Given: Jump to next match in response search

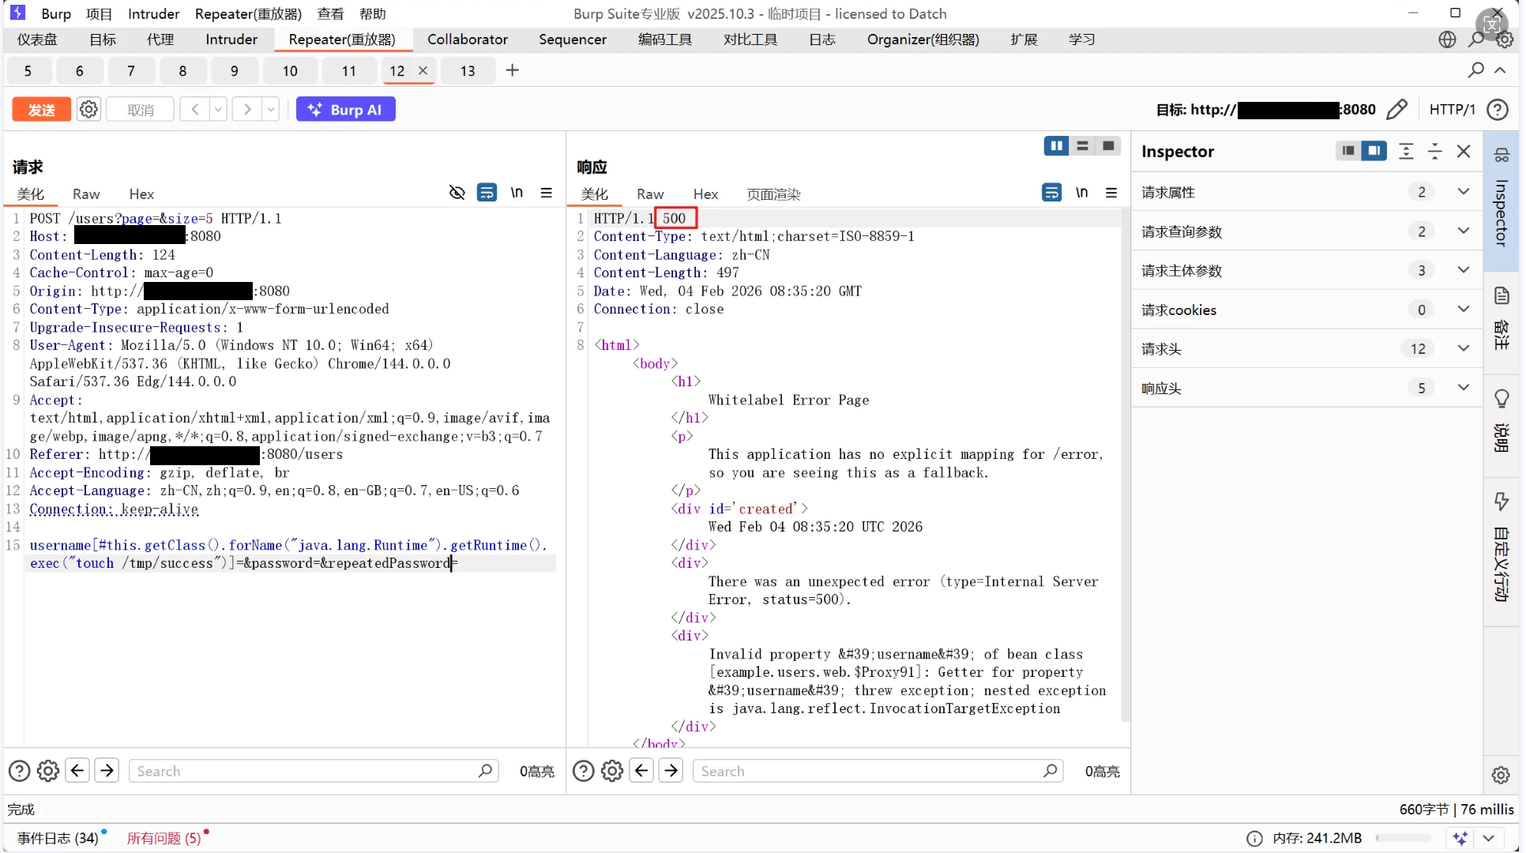Looking at the screenshot, I should click(671, 770).
